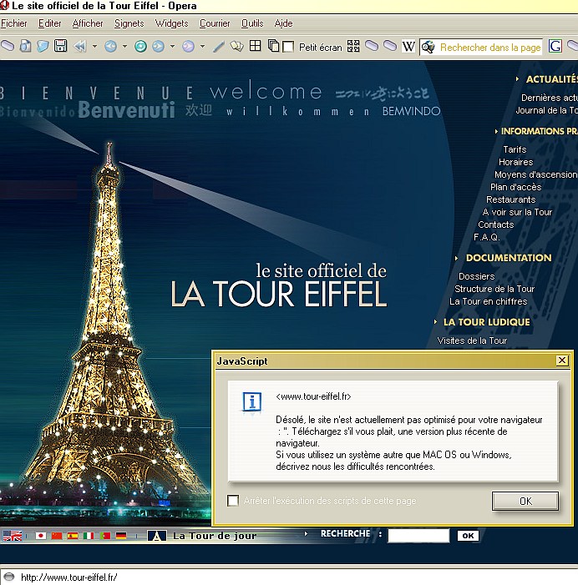
Task: Click the purple fast-forward icon
Action: pyautogui.click(x=188, y=46)
